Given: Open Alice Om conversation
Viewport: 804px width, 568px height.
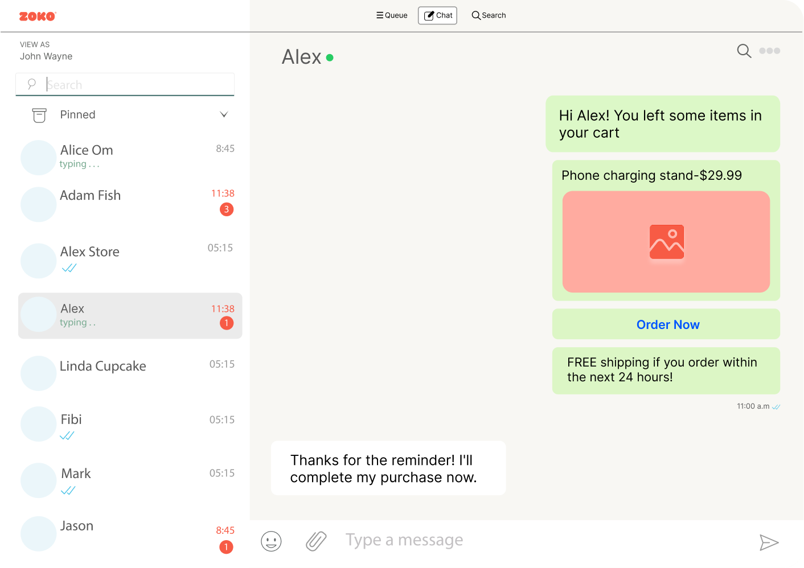Looking at the screenshot, I should tap(130, 157).
